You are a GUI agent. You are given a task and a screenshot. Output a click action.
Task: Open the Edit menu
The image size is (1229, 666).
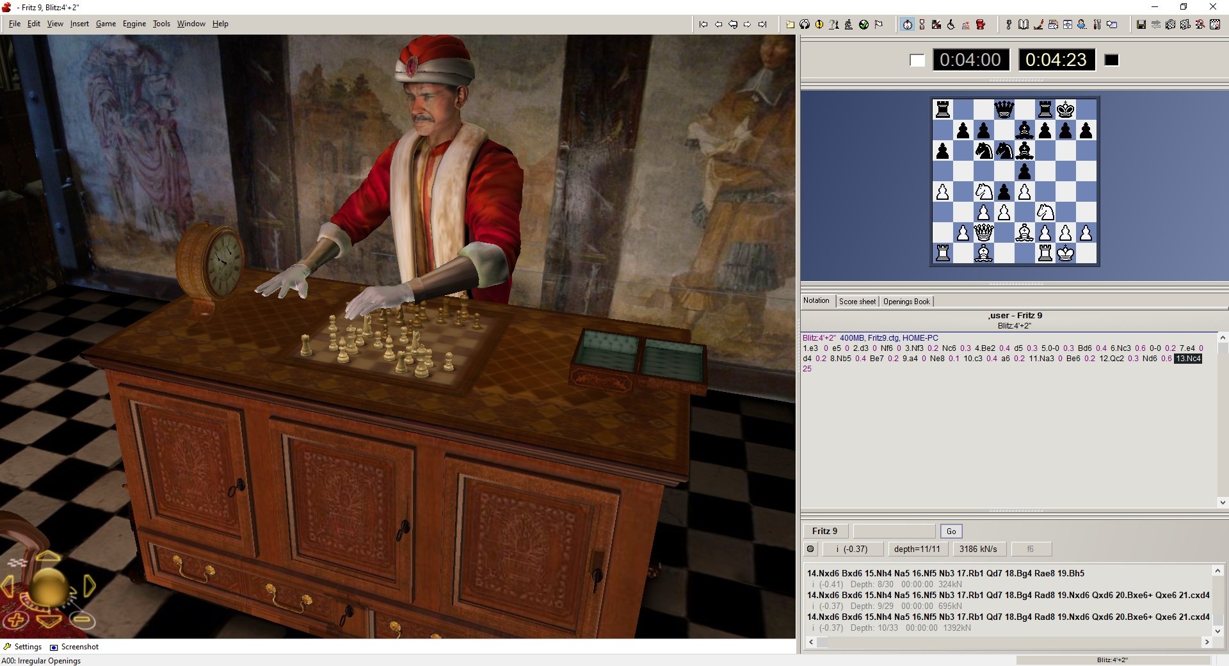[x=34, y=24]
